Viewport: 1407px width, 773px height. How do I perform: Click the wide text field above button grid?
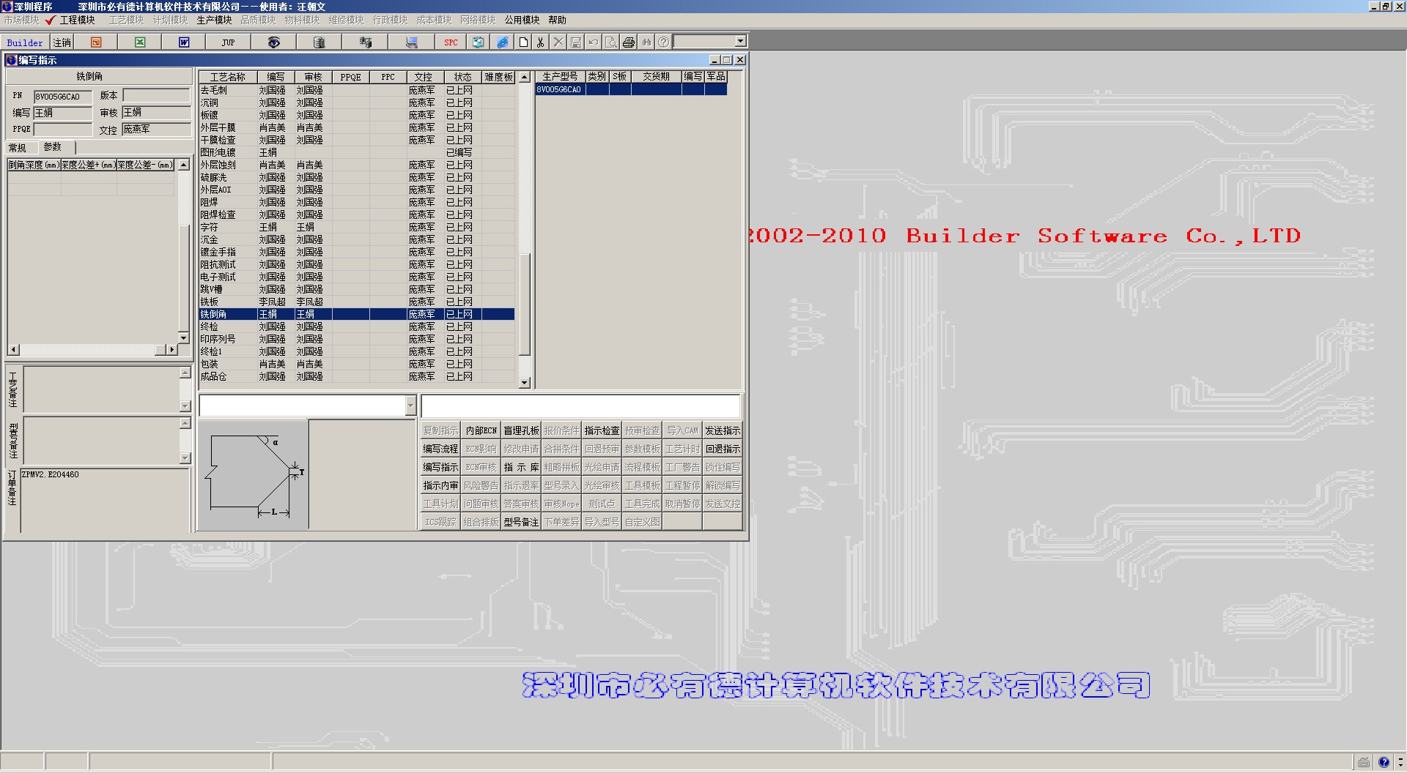coord(580,406)
